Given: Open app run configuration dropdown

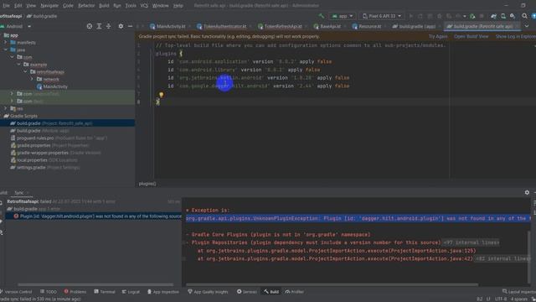Looking at the screenshot, I should pyautogui.click(x=343, y=16).
